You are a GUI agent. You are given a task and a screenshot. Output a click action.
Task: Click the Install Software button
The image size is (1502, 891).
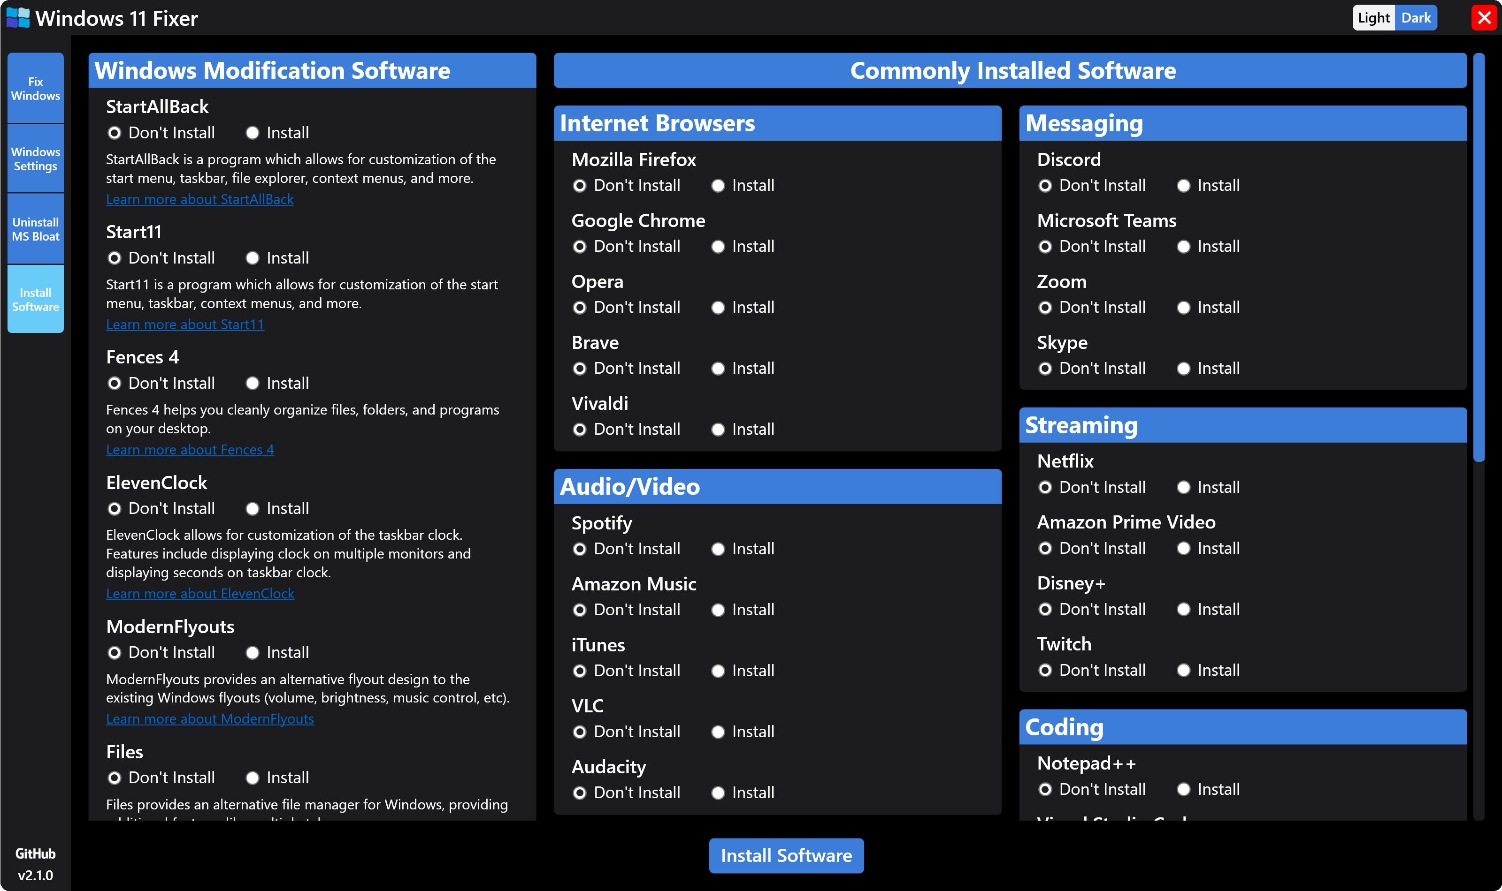[787, 855]
